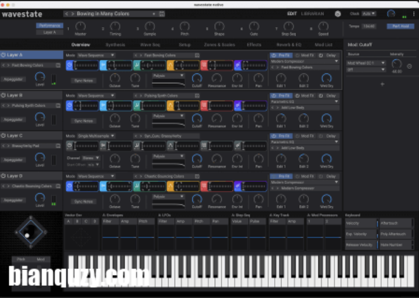Toggle power for Layer B
The height and width of the screenshot is (298, 419).
[3, 95]
